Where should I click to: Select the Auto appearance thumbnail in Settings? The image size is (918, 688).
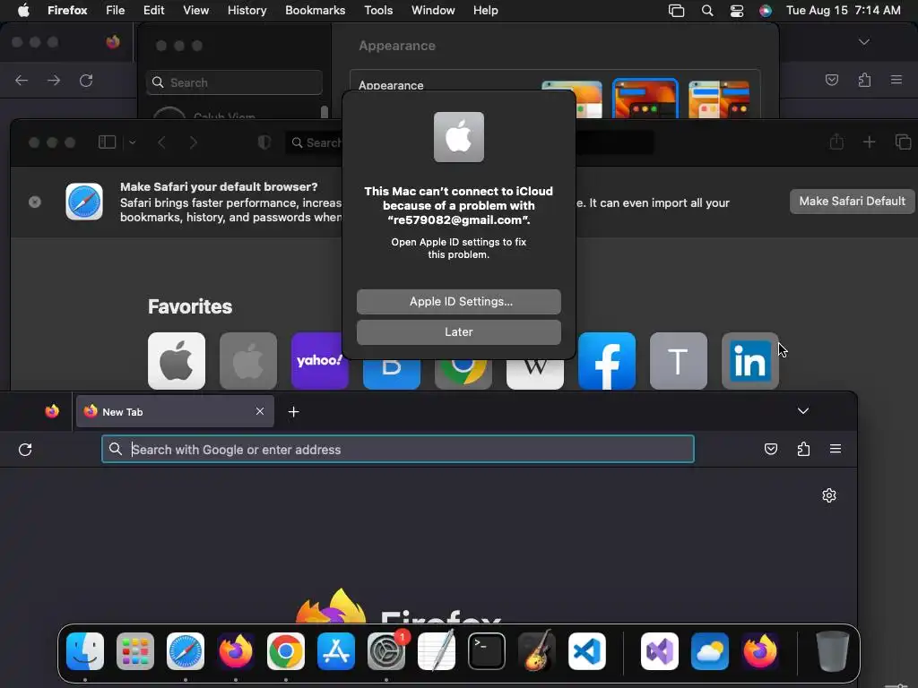(719, 99)
